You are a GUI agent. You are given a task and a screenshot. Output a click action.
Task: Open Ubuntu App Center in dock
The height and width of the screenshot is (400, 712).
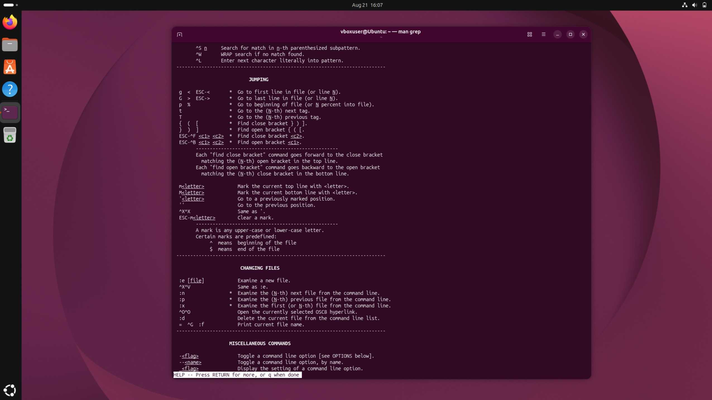(10, 67)
